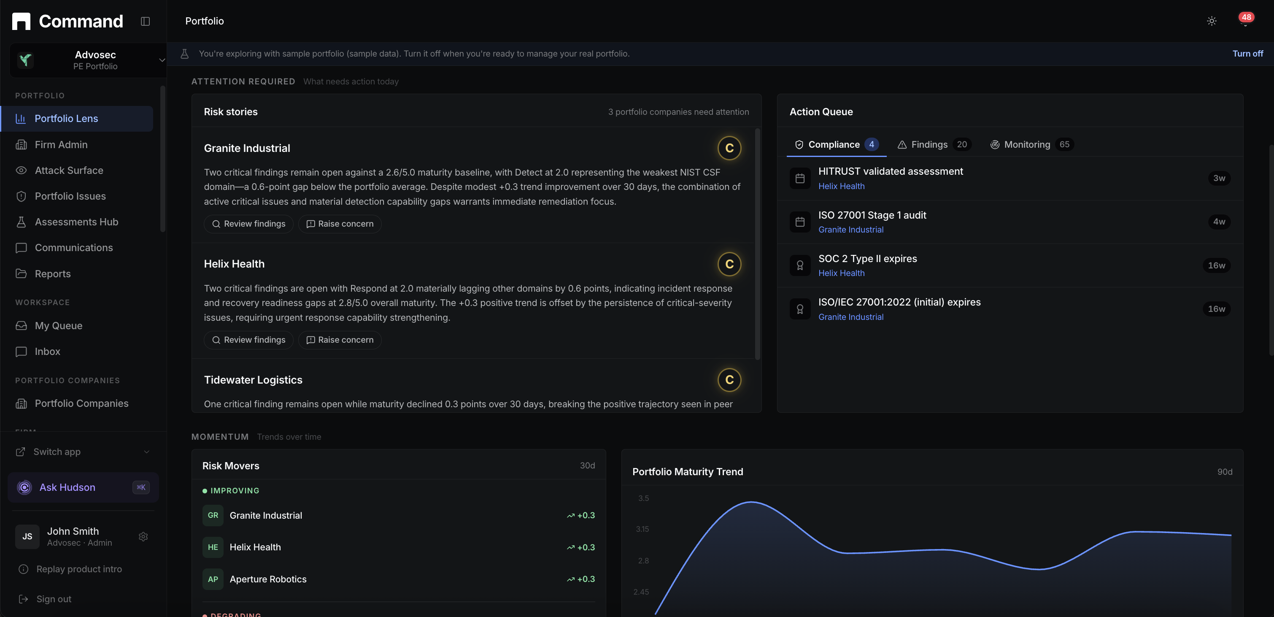Screen dimensions: 1274x617
Task: Click Raise concern for Granite Industrial
Action: coord(340,224)
